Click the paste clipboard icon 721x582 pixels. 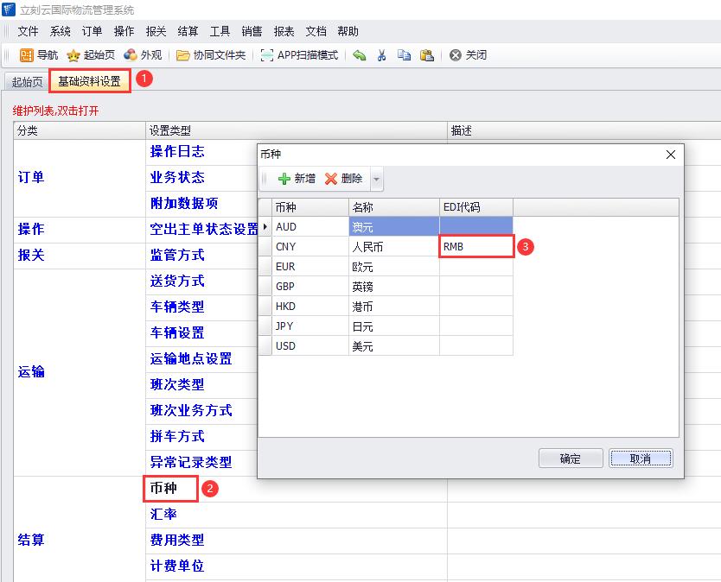[x=426, y=55]
